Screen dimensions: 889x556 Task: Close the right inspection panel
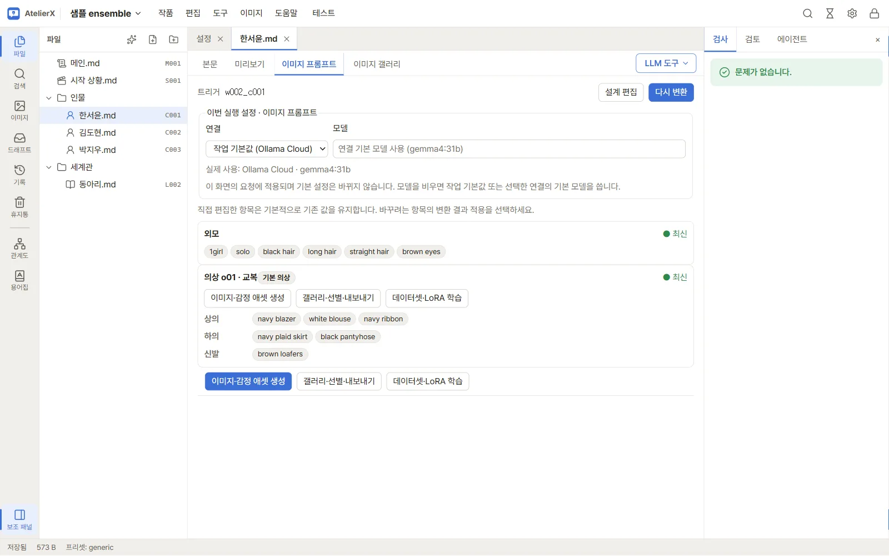pos(878,39)
